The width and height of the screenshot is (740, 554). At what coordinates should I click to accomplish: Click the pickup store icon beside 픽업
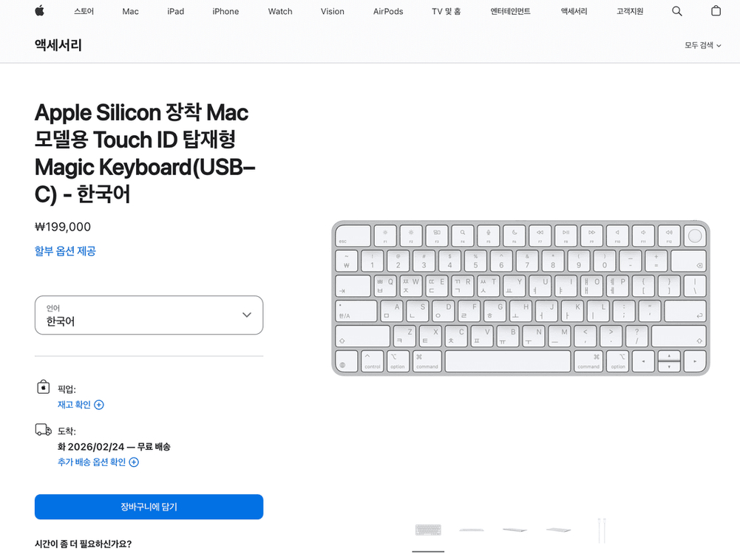point(42,386)
